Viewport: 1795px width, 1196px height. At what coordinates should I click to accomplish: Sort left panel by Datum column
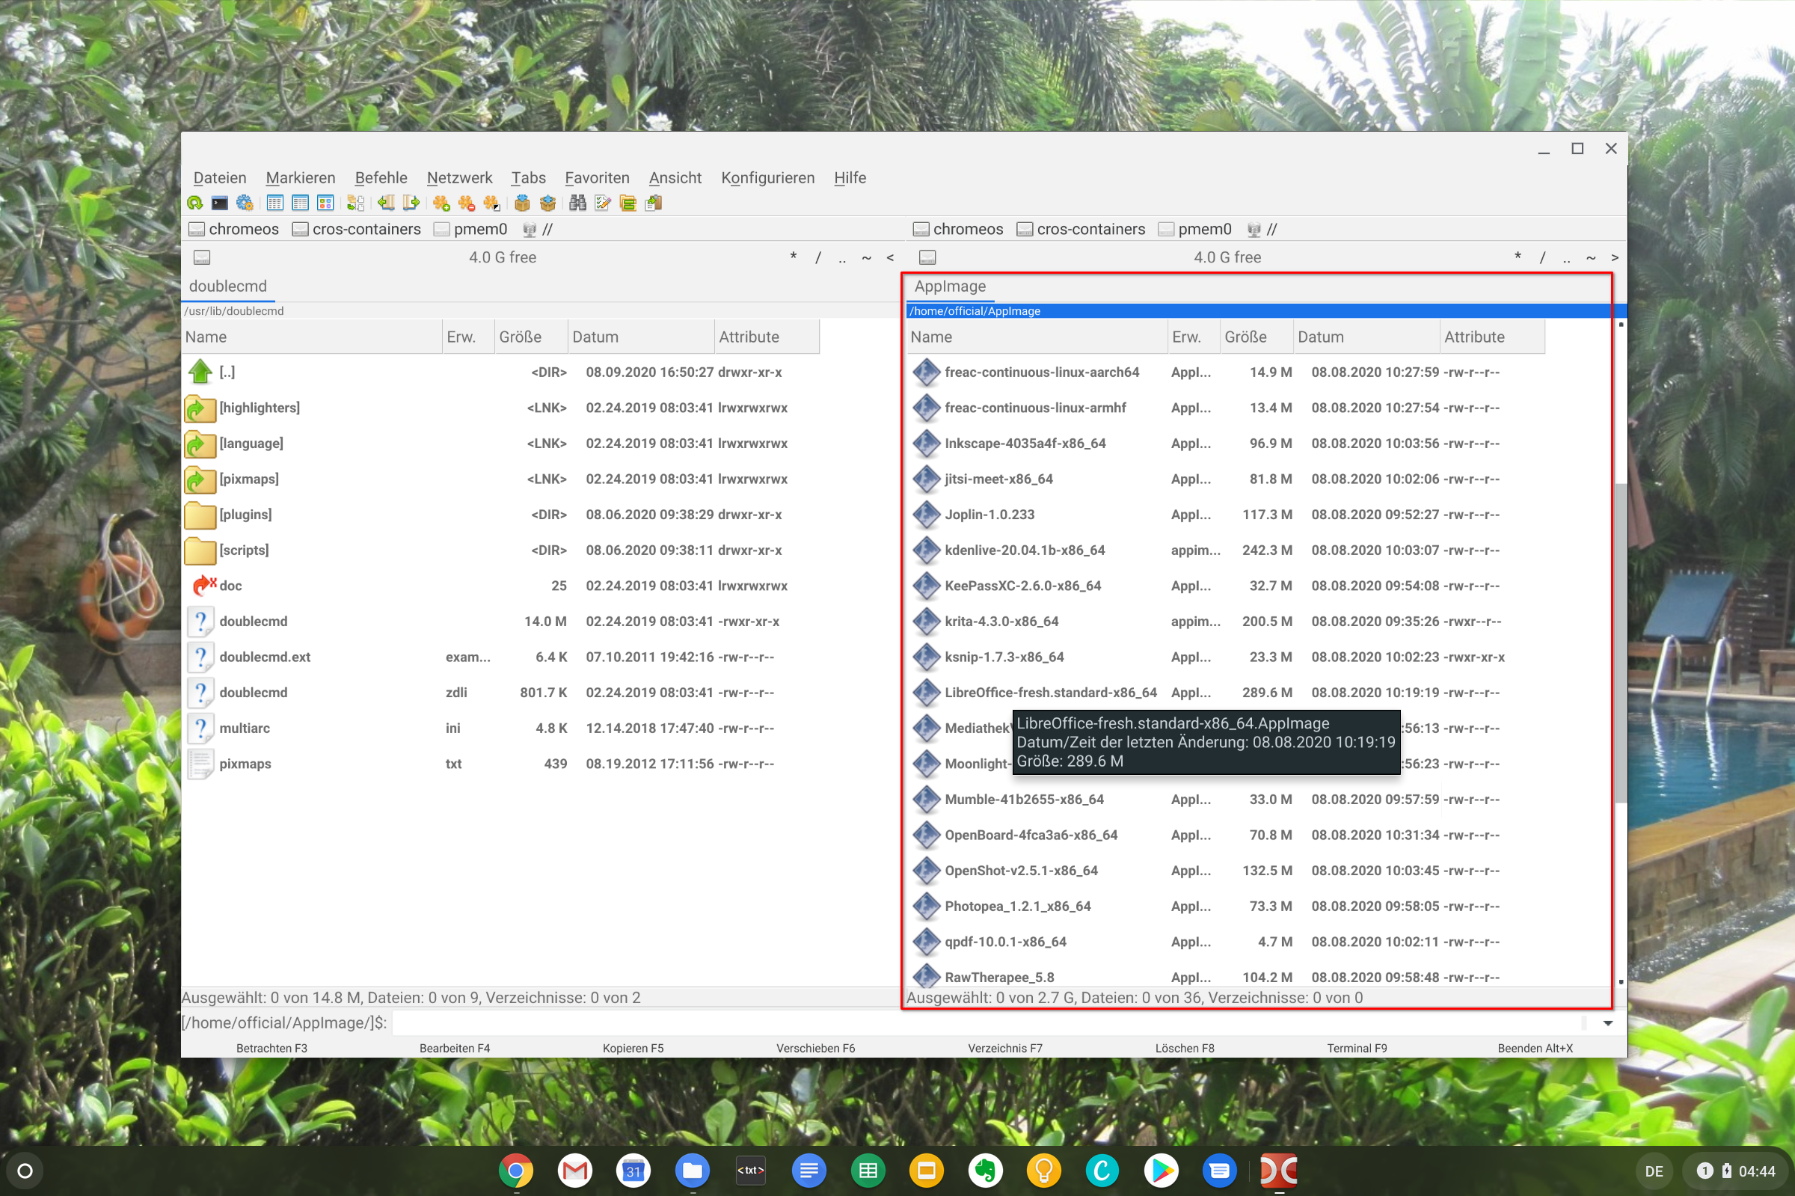coord(640,337)
